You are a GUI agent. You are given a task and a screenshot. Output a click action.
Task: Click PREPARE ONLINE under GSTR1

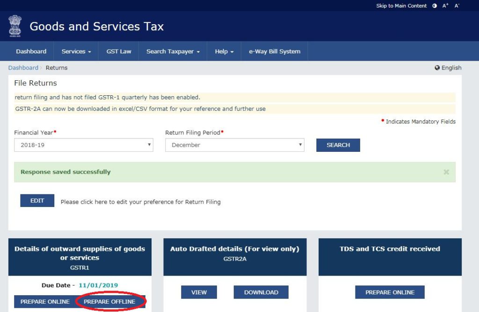[45, 302]
